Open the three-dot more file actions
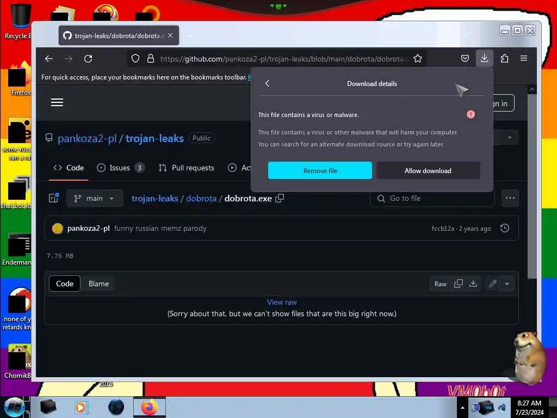This screenshot has width=557, height=418. [x=510, y=198]
